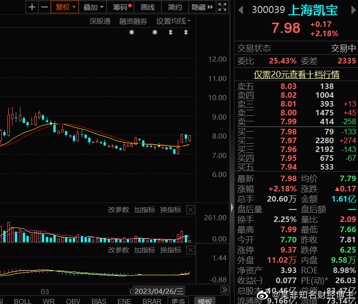
Task: Click the 模板 template button
Action: click(205, 301)
